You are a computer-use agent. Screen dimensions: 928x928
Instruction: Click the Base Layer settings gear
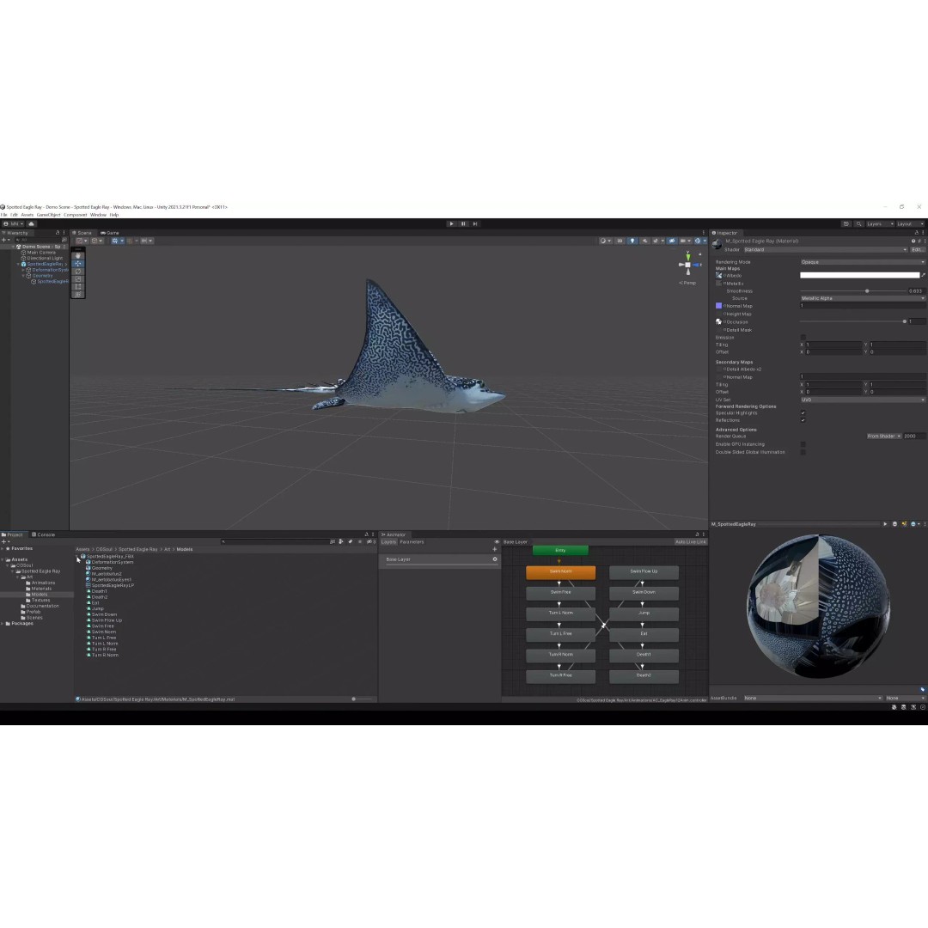click(x=495, y=559)
